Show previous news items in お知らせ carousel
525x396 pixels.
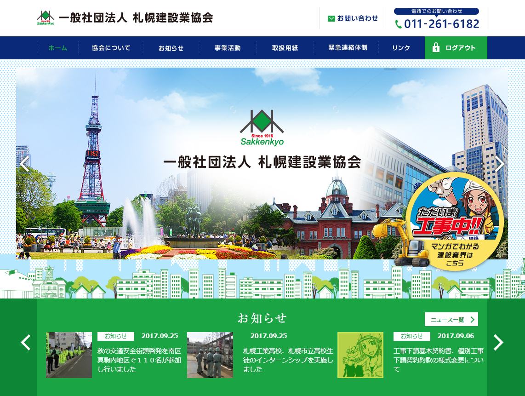[26, 342]
